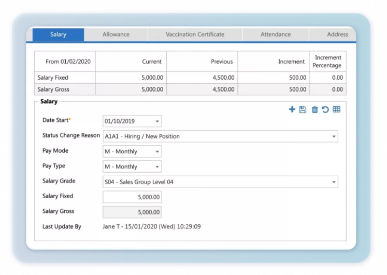Select the Salary tab
This screenshot has height=275, width=387.
[x=58, y=35]
